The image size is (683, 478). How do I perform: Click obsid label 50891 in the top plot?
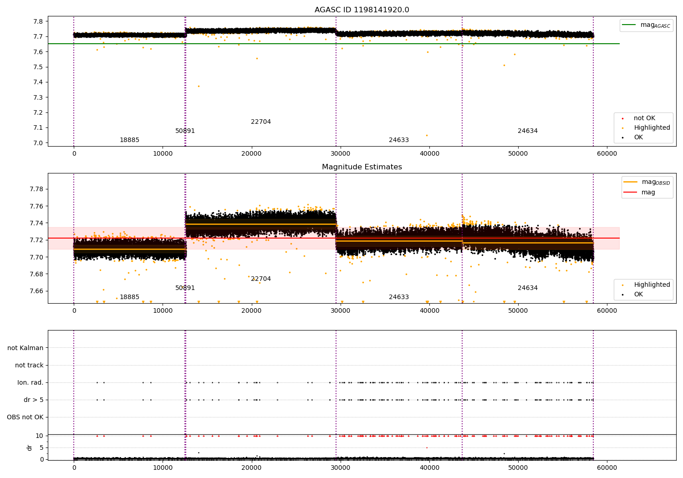(x=185, y=131)
